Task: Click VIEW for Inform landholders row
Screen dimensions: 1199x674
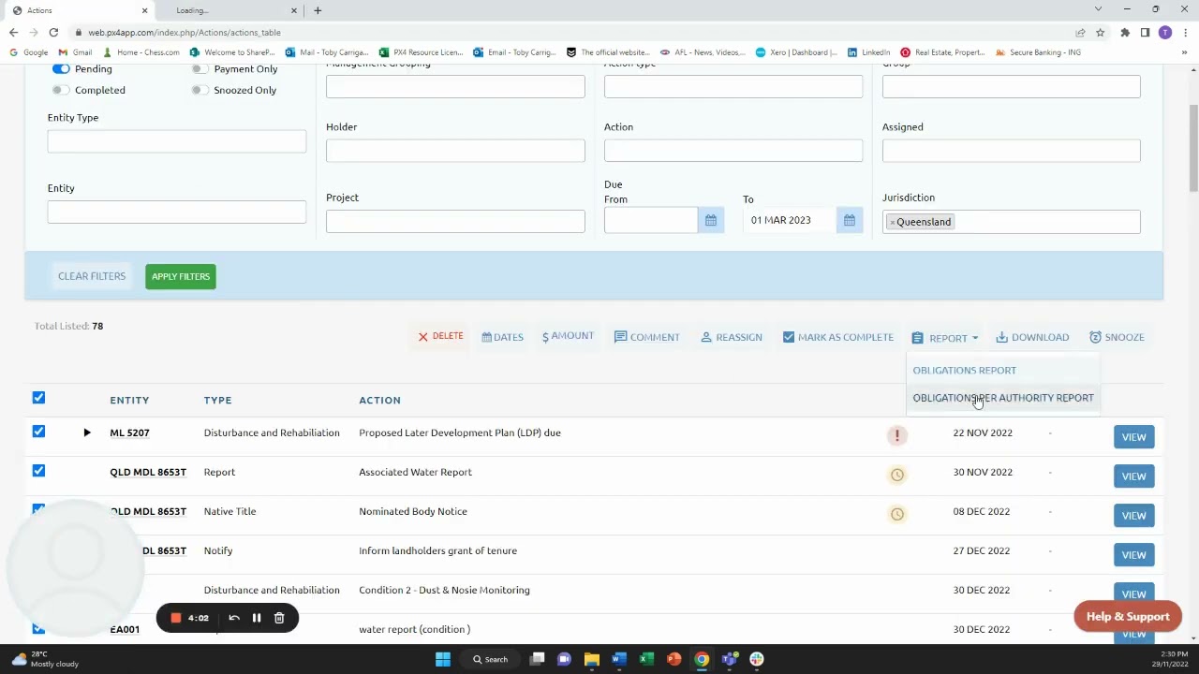Action: click(x=1133, y=555)
